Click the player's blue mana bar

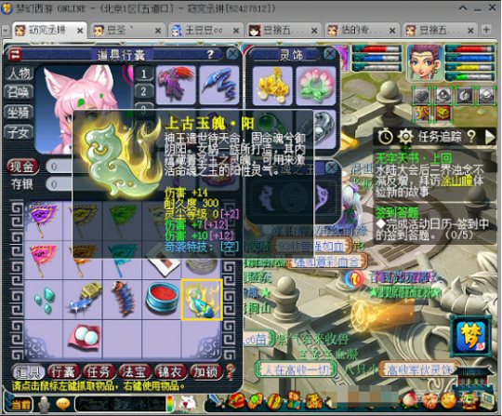tap(469, 58)
